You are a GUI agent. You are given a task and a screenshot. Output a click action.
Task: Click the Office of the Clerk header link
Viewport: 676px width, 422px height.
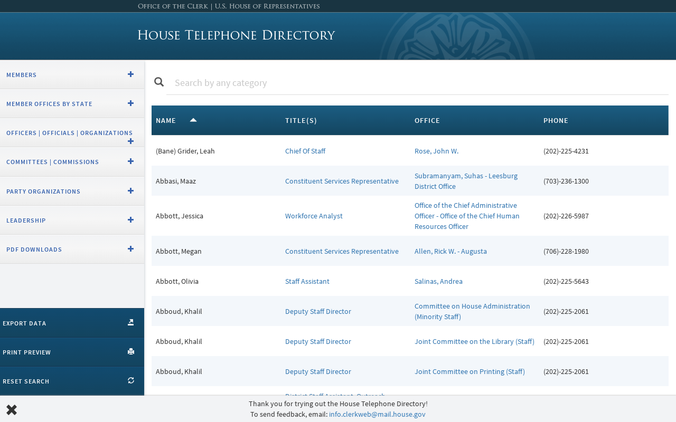(x=229, y=6)
